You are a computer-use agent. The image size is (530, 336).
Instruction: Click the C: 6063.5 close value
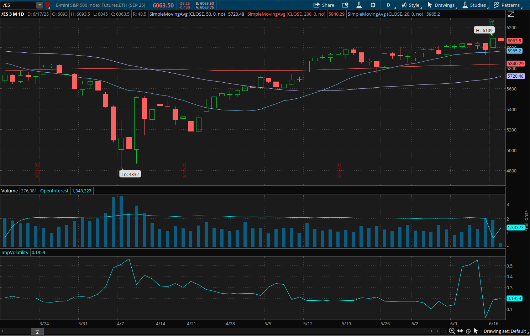point(120,14)
